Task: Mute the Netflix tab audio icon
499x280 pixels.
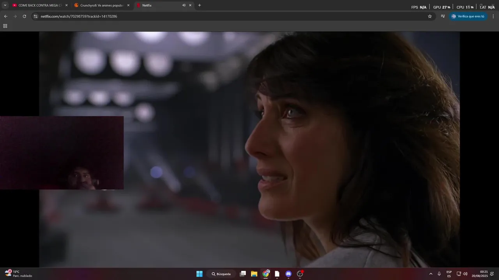Action: click(x=184, y=5)
